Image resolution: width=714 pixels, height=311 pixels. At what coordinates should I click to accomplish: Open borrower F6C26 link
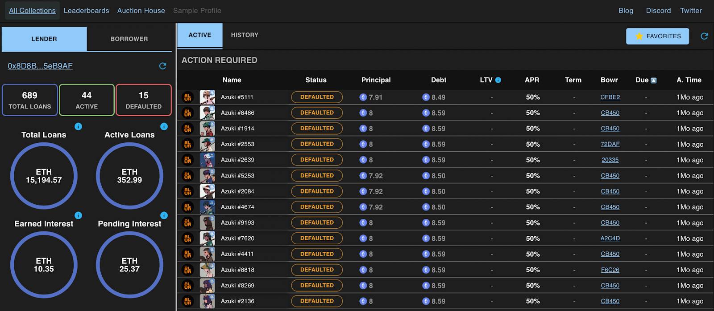(x=610, y=270)
